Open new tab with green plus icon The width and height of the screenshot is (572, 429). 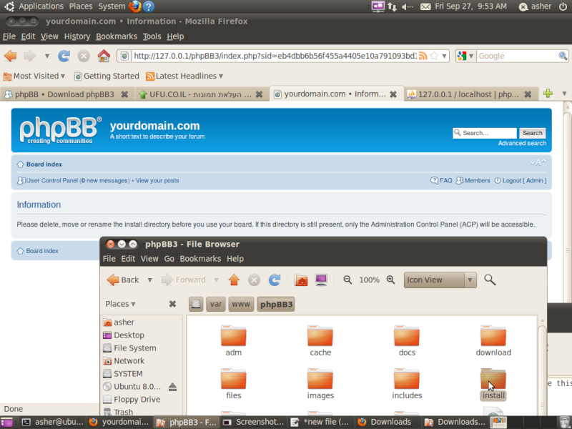coord(548,94)
